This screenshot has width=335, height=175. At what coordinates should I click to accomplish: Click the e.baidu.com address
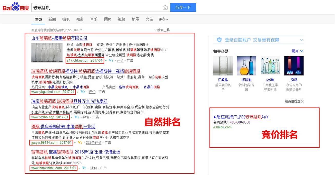[222, 127]
